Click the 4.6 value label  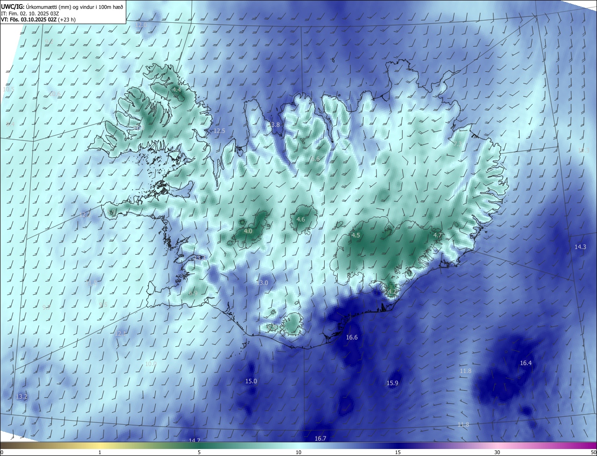(x=301, y=220)
